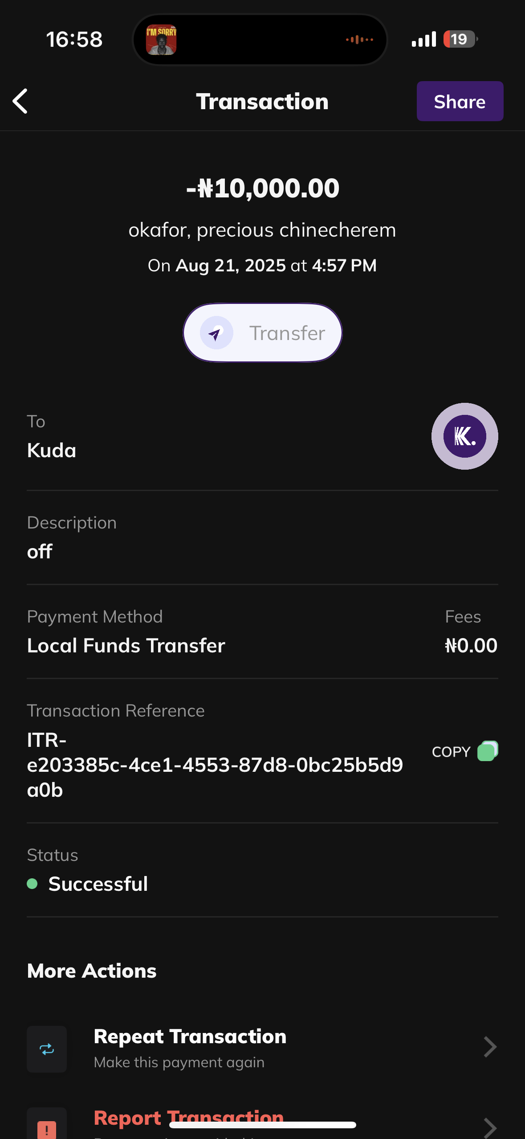Tap the Report Transaction warning icon
Viewport: 525px width, 1139px height.
click(47, 1127)
